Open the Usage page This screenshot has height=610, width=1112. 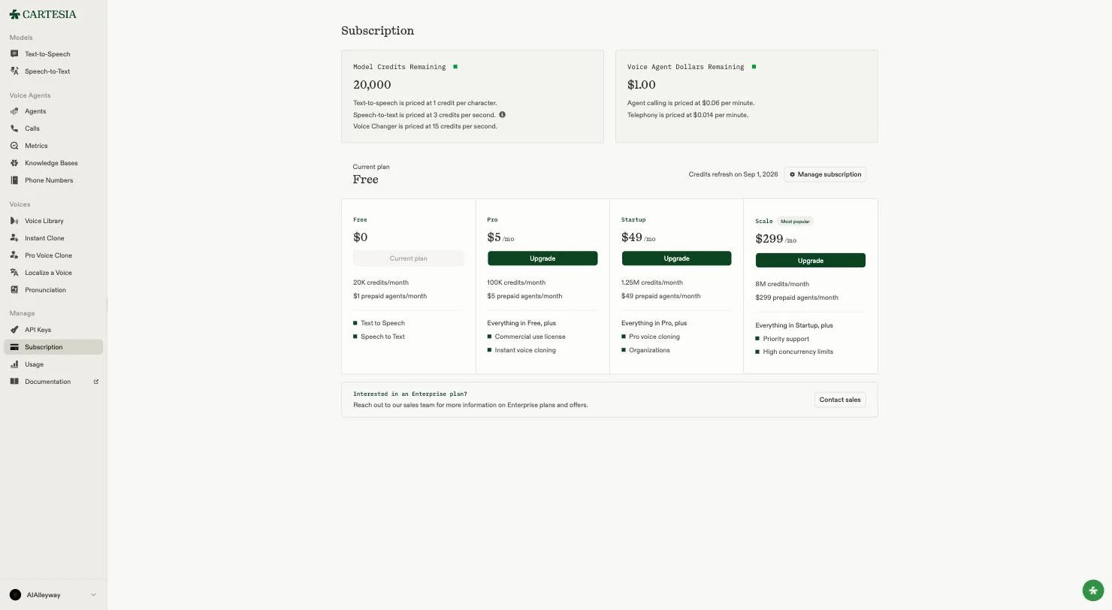(x=53, y=364)
